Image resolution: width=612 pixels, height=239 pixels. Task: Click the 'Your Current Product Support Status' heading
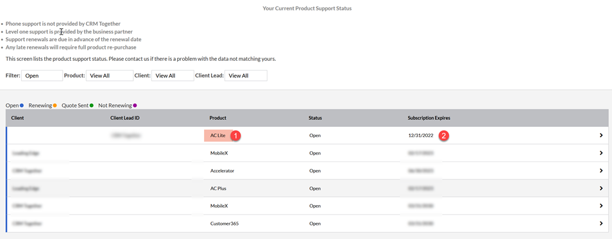tap(307, 8)
